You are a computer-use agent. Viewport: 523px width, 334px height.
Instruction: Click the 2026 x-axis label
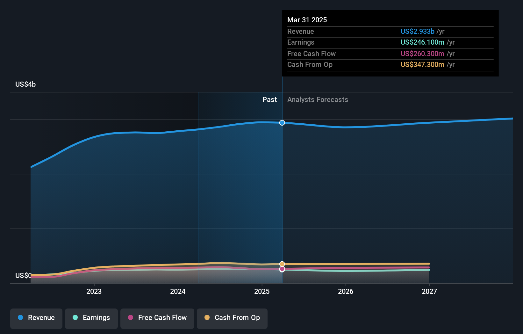pos(346,291)
